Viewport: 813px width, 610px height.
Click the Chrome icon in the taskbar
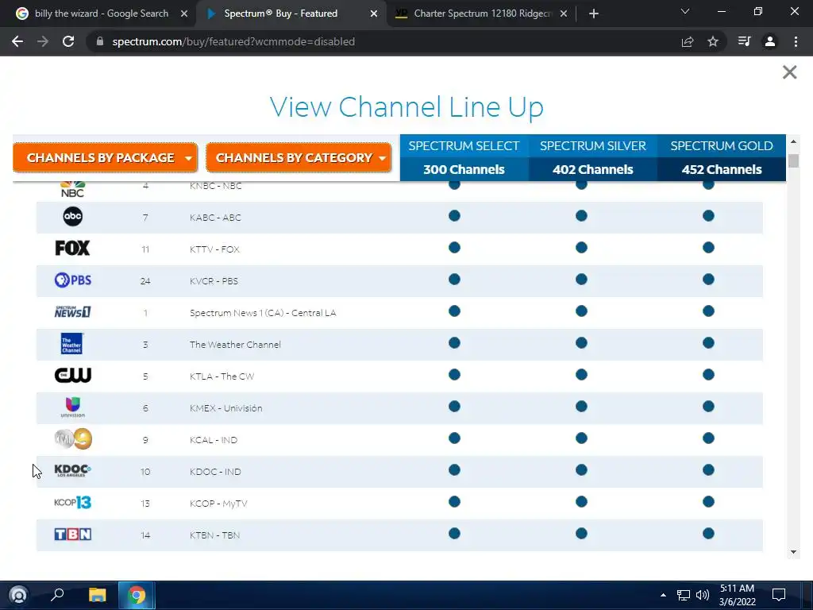(137, 594)
